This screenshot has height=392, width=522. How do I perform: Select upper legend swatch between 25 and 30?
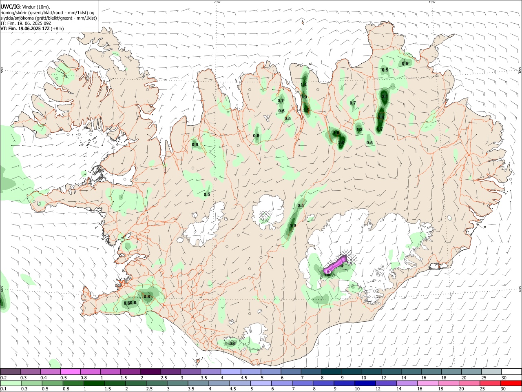[492, 372]
